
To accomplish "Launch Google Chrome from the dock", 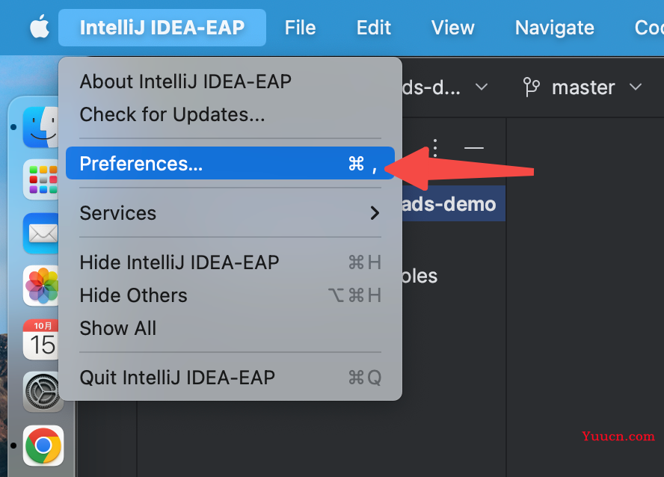I will tap(43, 446).
